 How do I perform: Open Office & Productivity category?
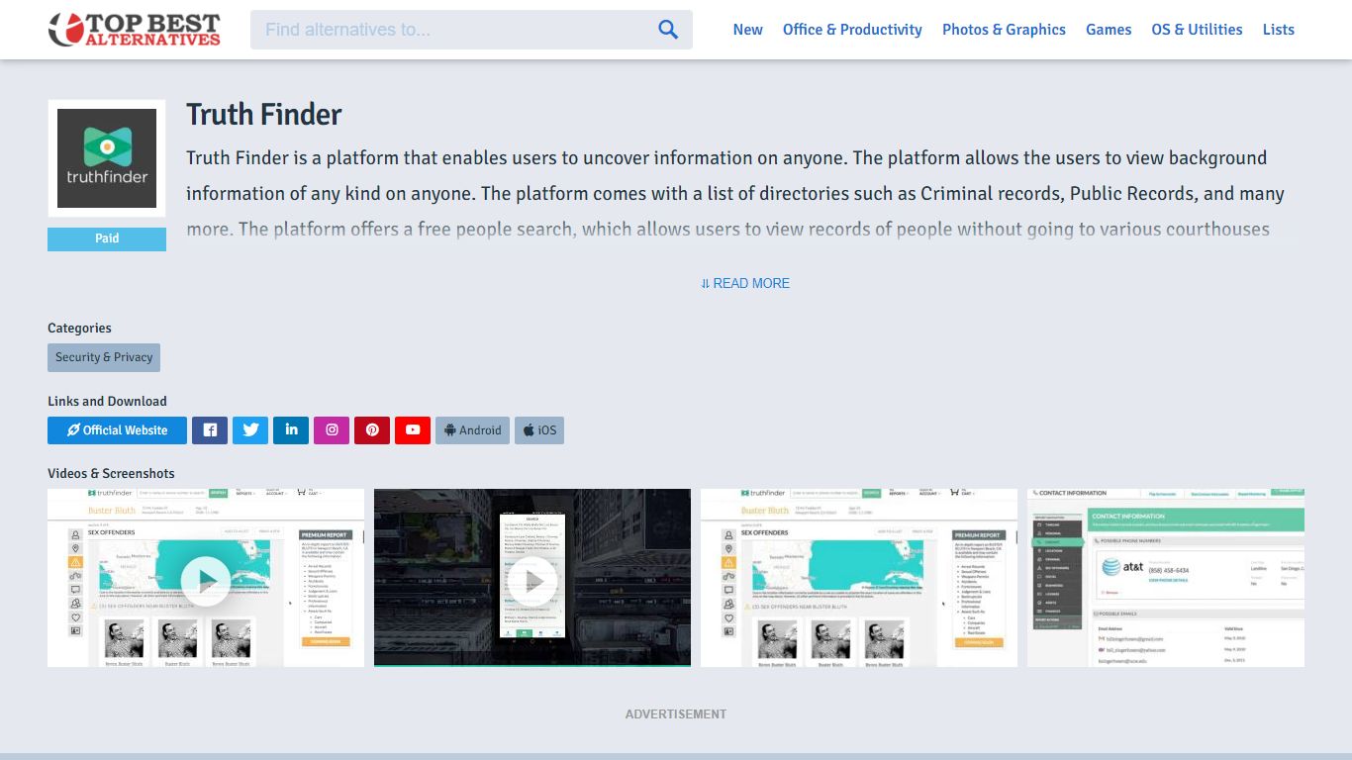click(x=852, y=30)
